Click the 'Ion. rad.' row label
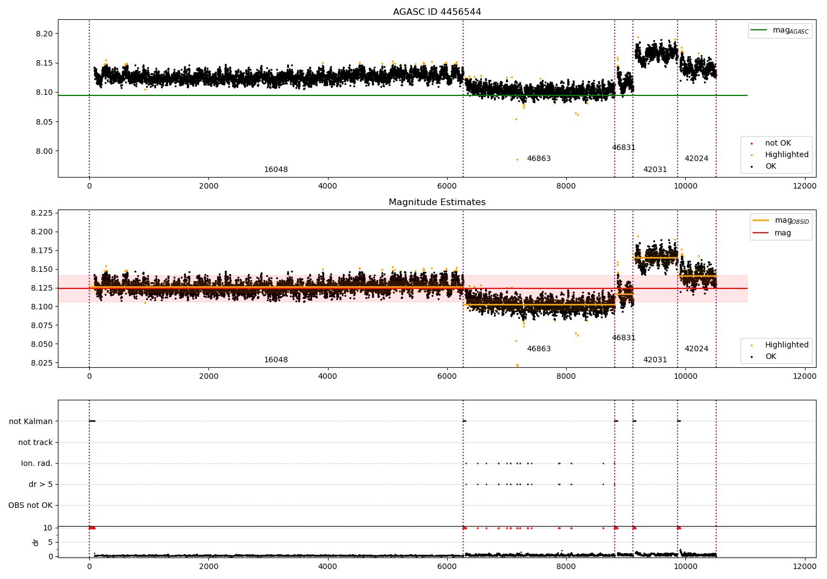 point(37,463)
